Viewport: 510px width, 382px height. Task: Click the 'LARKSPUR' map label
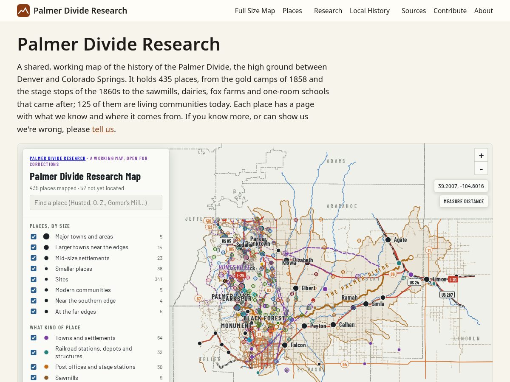pos(237,299)
